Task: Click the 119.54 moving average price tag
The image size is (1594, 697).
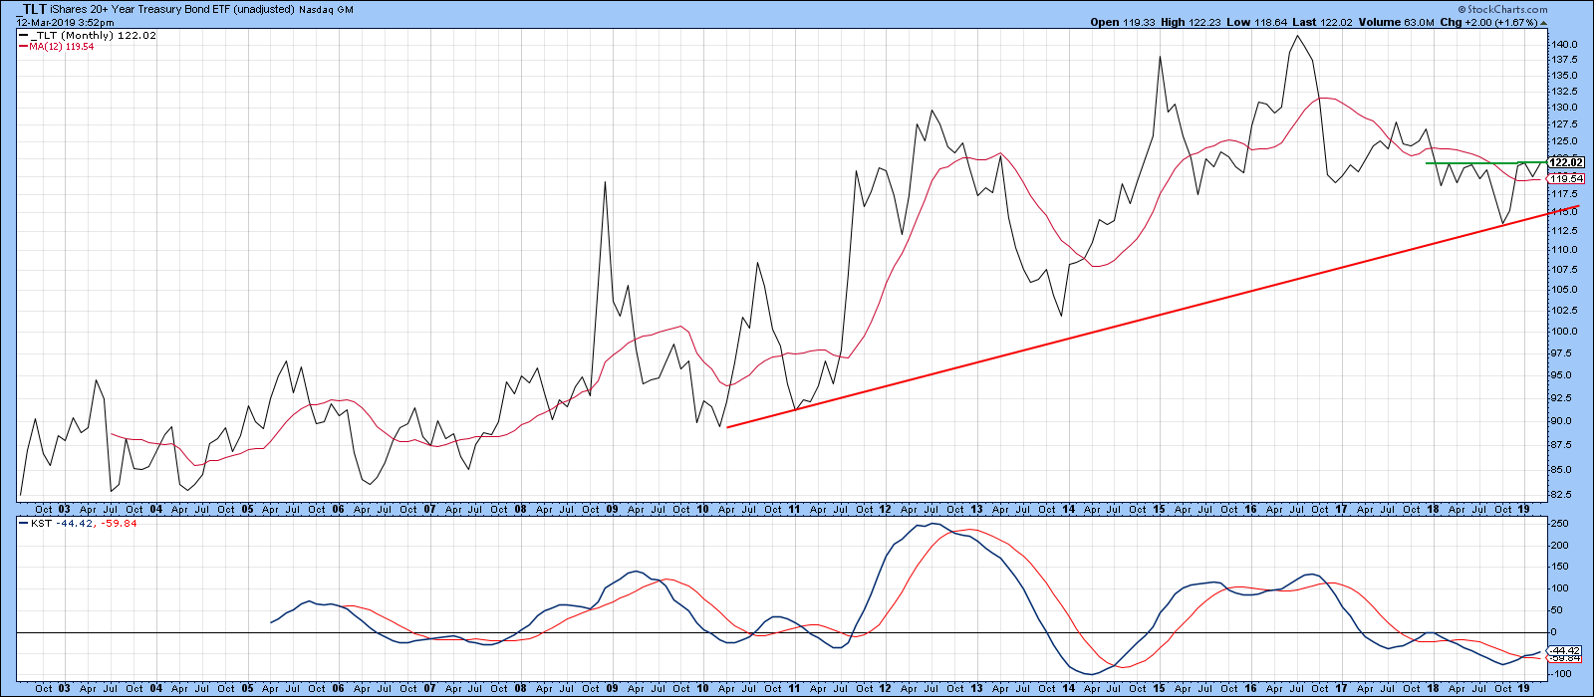Action: [1566, 179]
